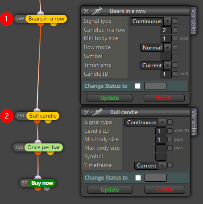Toggle Max body size pips checkbox

(x=170, y=148)
